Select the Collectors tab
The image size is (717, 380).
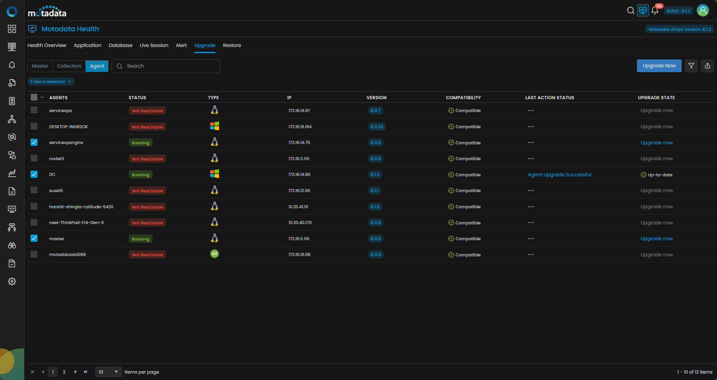pos(69,66)
